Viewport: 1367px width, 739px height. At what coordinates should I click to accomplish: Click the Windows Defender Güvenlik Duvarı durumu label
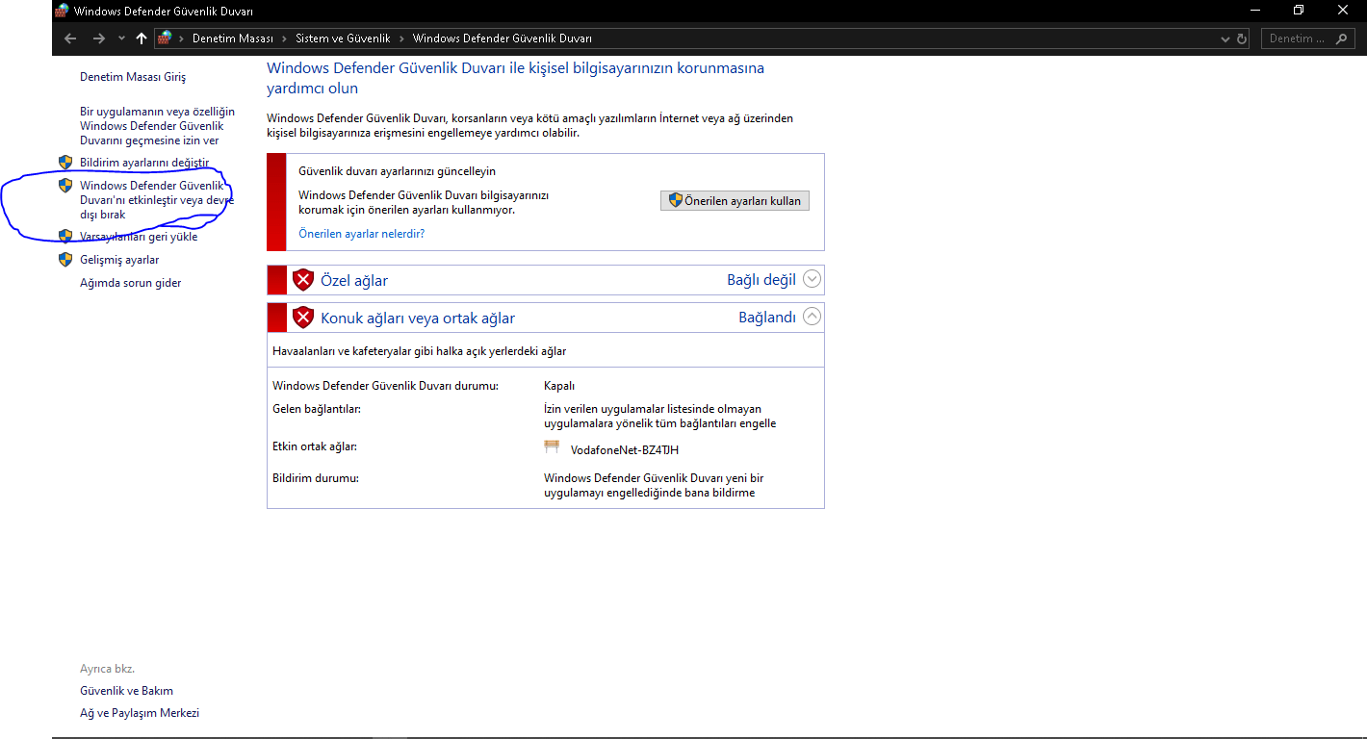[386, 386]
